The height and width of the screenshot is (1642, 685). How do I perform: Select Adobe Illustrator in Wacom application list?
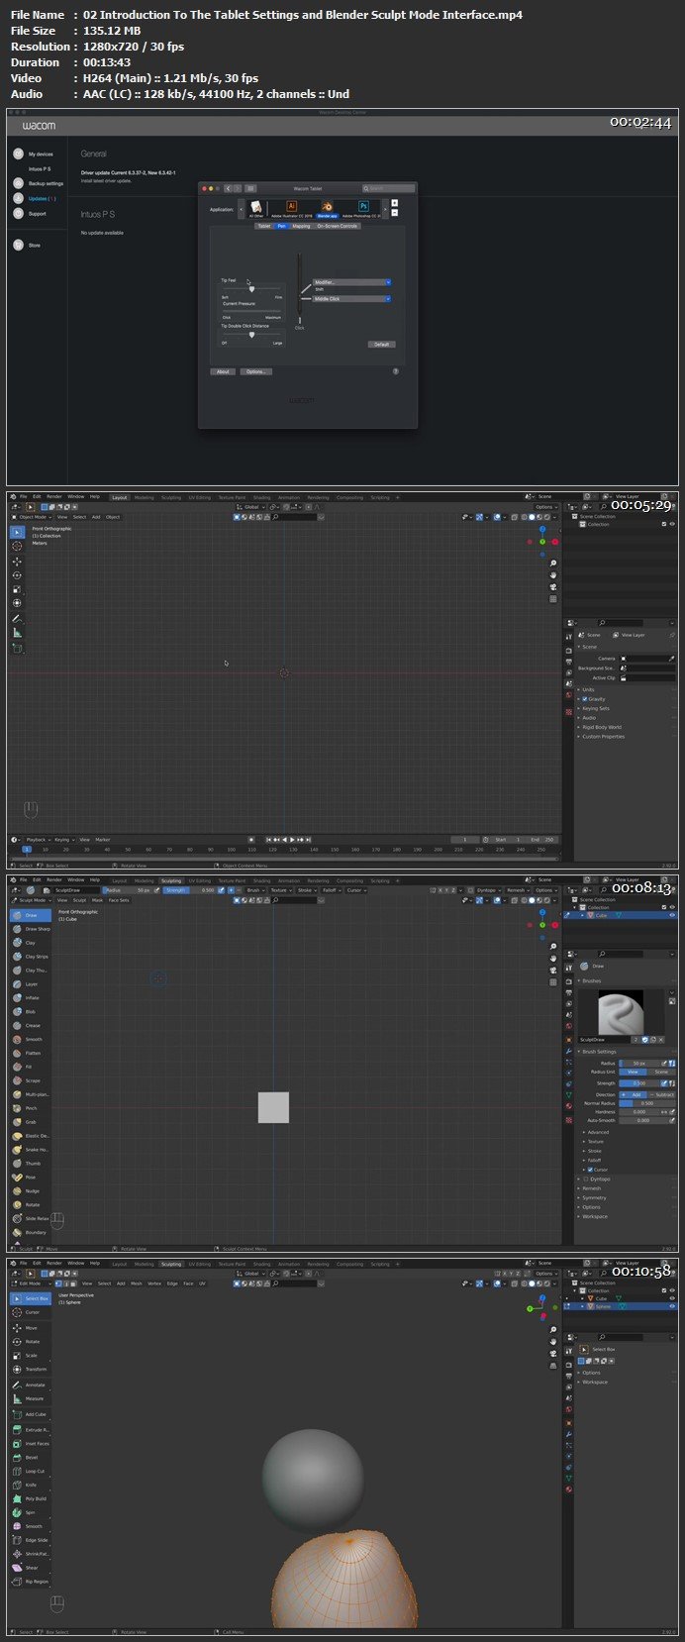click(291, 208)
